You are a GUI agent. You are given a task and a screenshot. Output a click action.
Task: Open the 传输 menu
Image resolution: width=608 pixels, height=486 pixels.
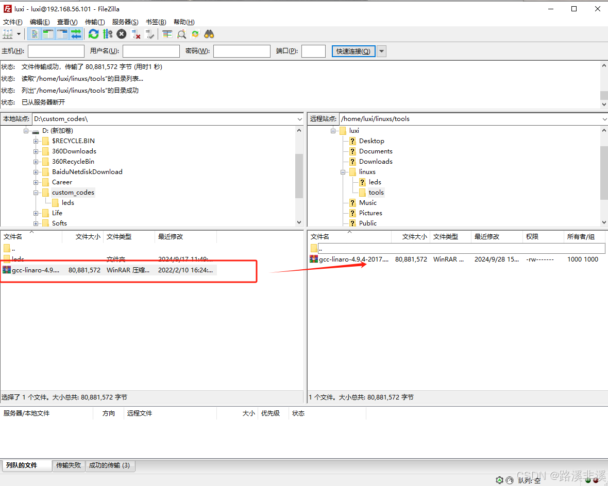[x=94, y=22]
